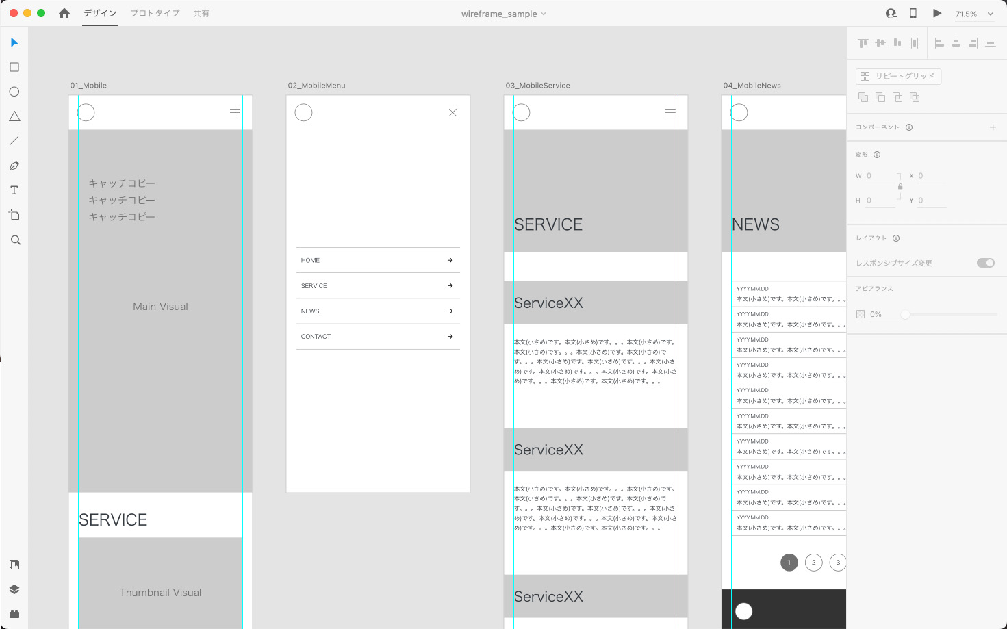Select the Line tool

click(x=14, y=141)
